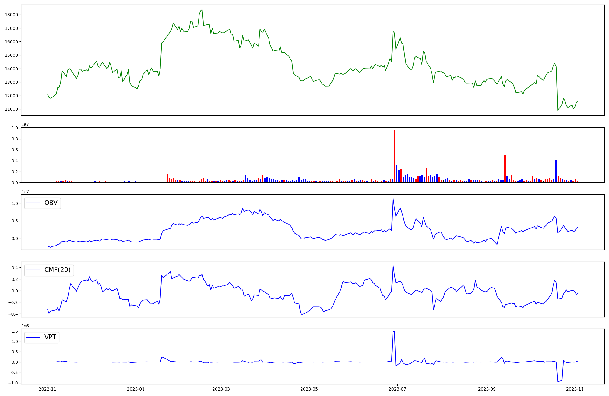Screen dimensions: 609x396
Task: Click the CMF(20) legend label
Action: tap(57, 270)
